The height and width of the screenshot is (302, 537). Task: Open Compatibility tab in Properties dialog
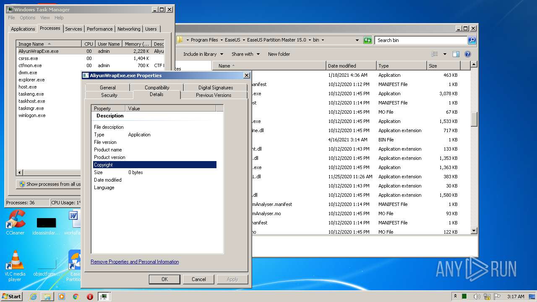(157, 88)
